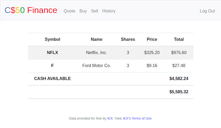View transaction History
This screenshot has width=221, height=128.
[x=109, y=11]
